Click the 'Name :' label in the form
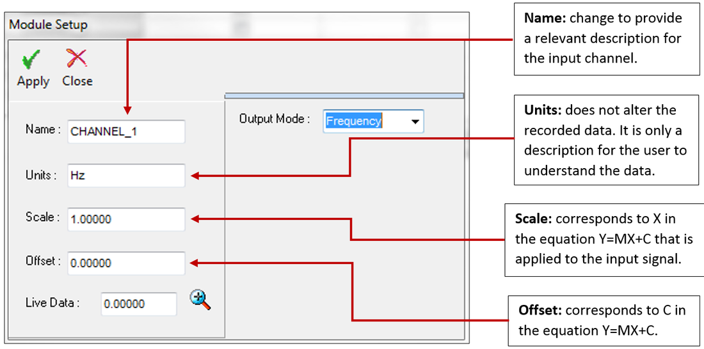Viewport: 704px width, 349px height. coord(43,130)
